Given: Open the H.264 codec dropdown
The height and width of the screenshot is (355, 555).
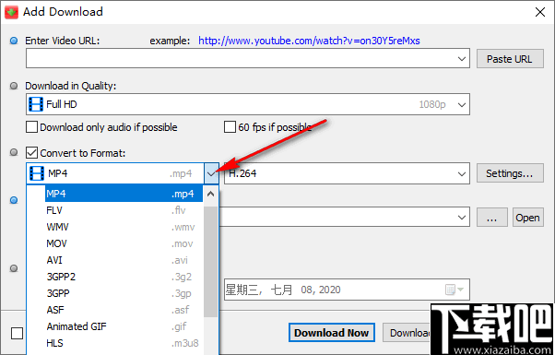Looking at the screenshot, I should click(x=462, y=173).
